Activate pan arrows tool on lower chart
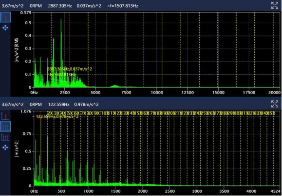The height and width of the screenshot is (196, 282). 5,147
